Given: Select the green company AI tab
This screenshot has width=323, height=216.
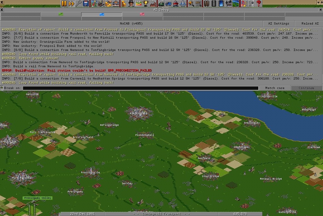Looking at the screenshot, I should pyautogui.click(x=61, y=14).
